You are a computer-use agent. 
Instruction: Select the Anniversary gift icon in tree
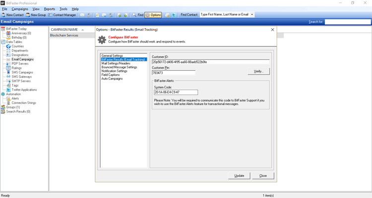click(x=8, y=33)
